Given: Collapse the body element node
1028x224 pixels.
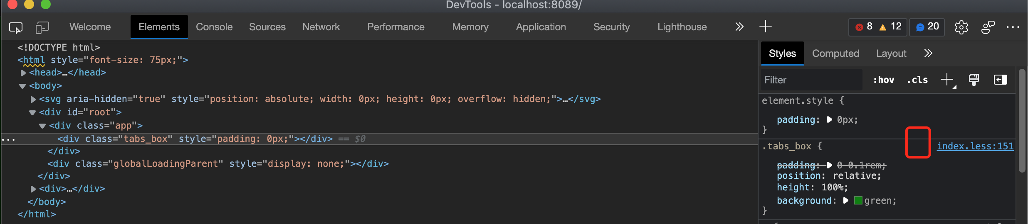Looking at the screenshot, I should pos(22,86).
